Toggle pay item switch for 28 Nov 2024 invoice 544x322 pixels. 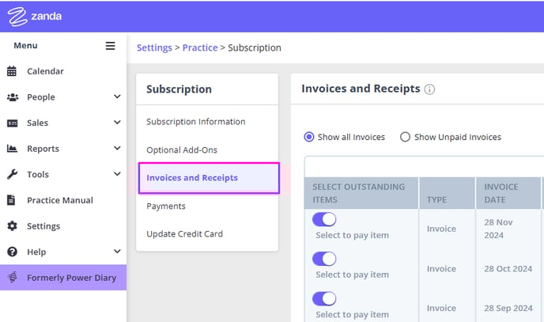click(x=324, y=219)
